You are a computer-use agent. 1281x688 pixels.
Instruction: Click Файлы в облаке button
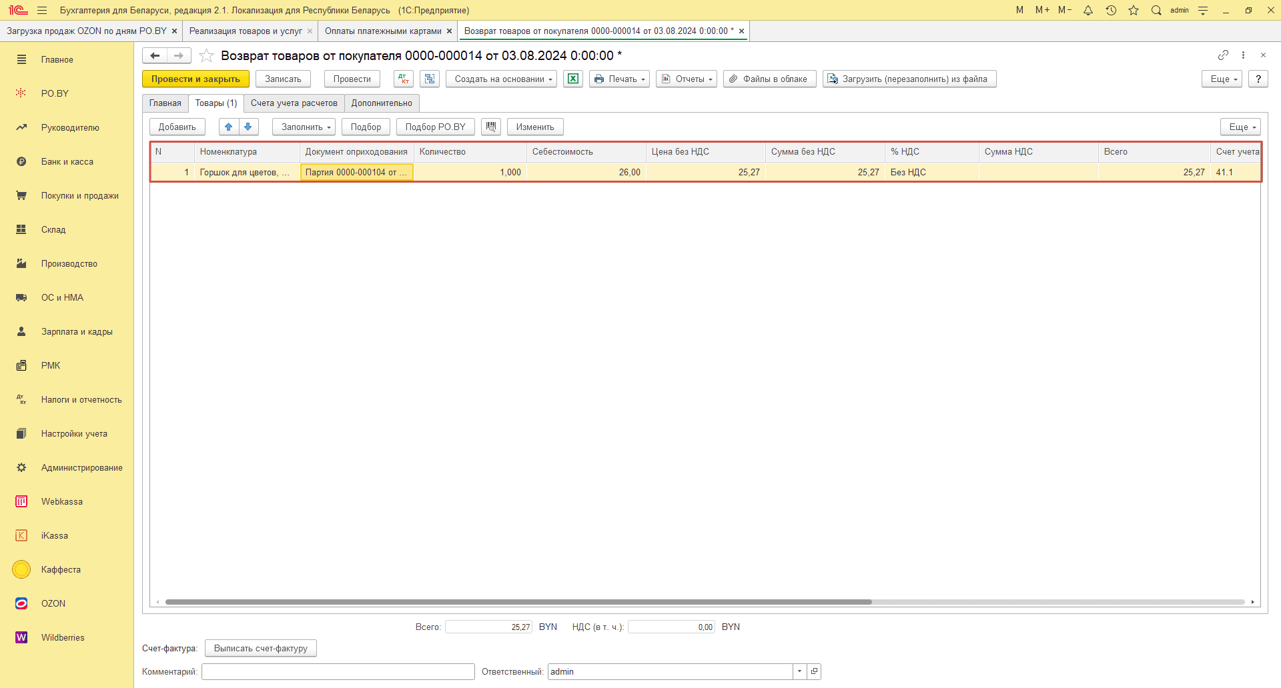coord(769,79)
